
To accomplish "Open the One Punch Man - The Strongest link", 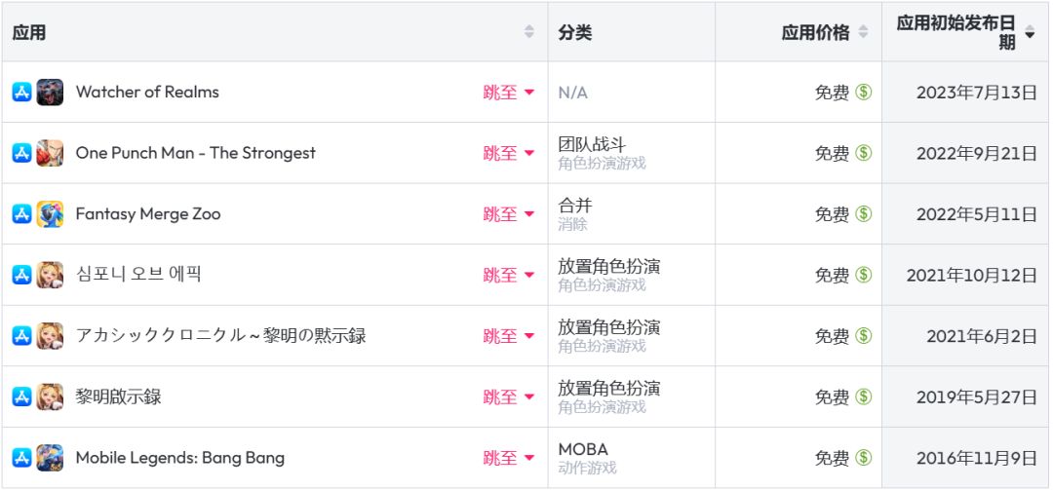I will pyautogui.click(x=195, y=153).
